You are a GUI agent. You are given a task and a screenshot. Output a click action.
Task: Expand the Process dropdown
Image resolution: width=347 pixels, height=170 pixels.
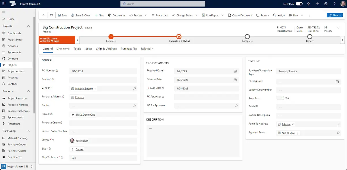146,15
